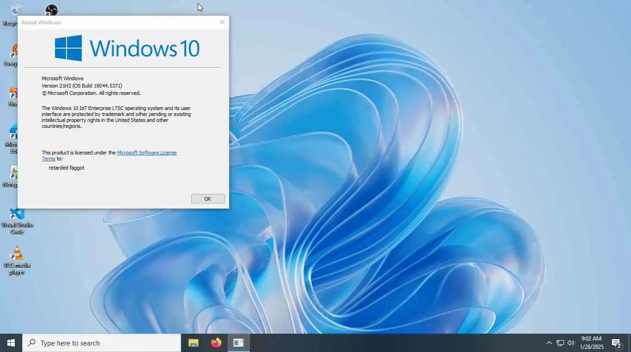
Task: Open File Explorer from the taskbar
Action: (x=194, y=343)
